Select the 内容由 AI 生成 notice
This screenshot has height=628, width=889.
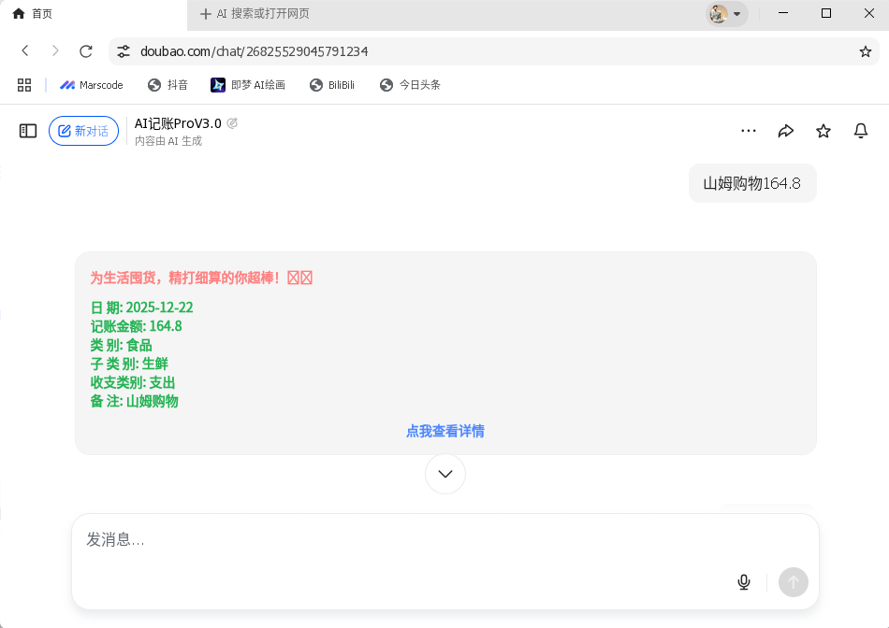tap(168, 141)
